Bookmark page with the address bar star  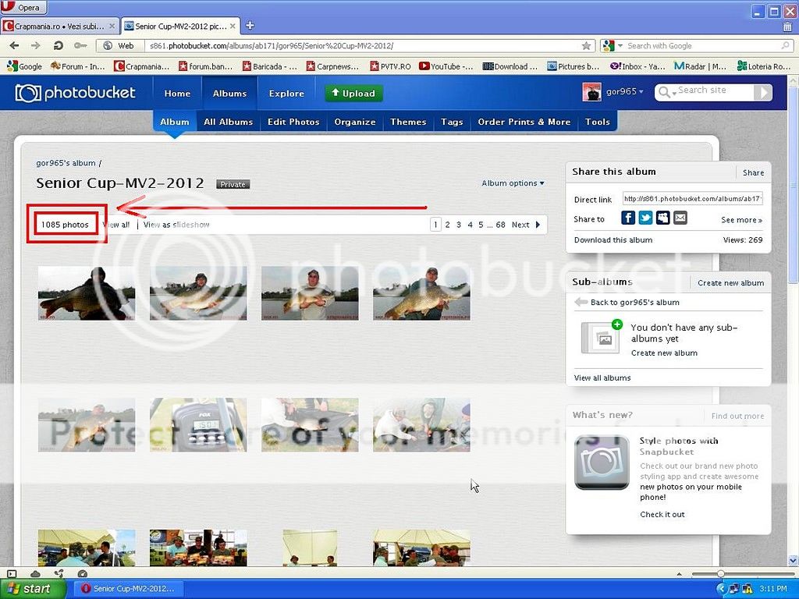coord(587,46)
